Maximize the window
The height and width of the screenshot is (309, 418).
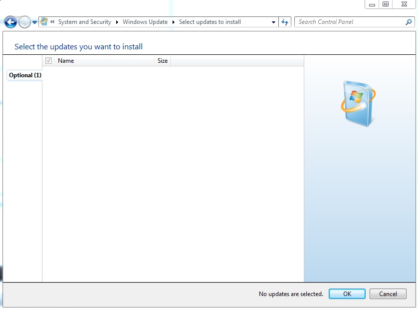click(386, 4)
